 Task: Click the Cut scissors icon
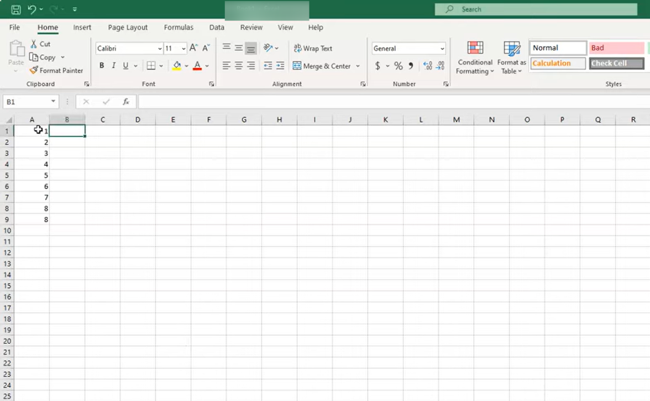(34, 44)
